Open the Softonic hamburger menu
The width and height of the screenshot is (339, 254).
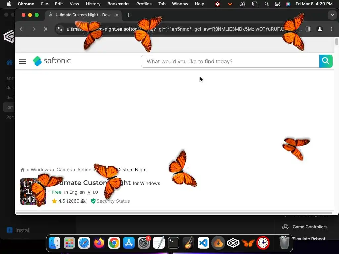[x=23, y=61]
